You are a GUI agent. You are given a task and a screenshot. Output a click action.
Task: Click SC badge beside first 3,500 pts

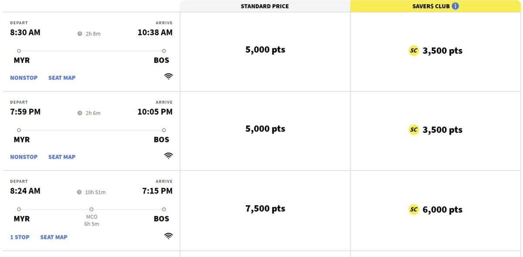(414, 51)
